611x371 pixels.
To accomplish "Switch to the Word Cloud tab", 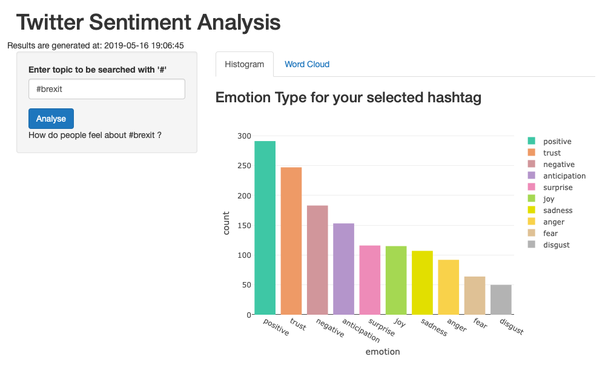I will [306, 64].
